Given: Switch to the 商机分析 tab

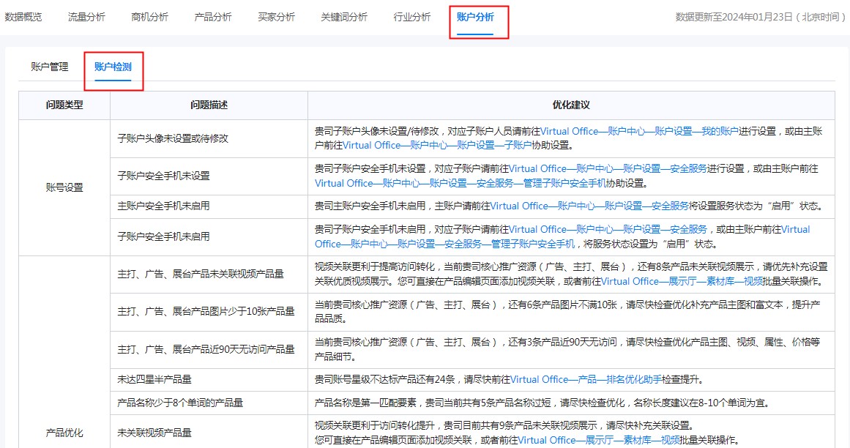Looking at the screenshot, I should [149, 15].
